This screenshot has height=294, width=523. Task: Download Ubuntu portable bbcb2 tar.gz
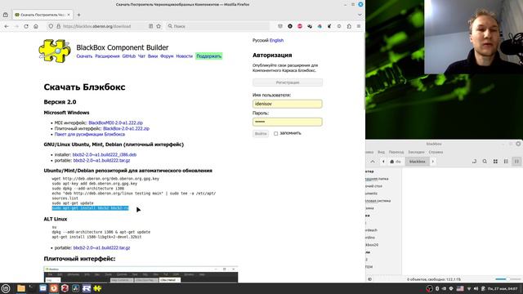coord(101,160)
